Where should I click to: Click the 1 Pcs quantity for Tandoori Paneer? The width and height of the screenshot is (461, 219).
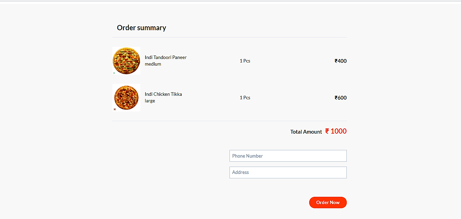pyautogui.click(x=245, y=61)
